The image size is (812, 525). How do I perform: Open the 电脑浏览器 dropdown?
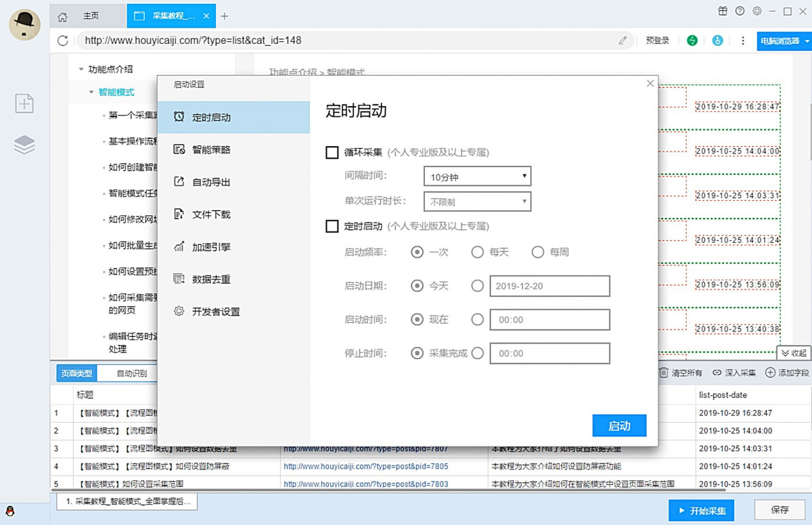[x=784, y=41]
